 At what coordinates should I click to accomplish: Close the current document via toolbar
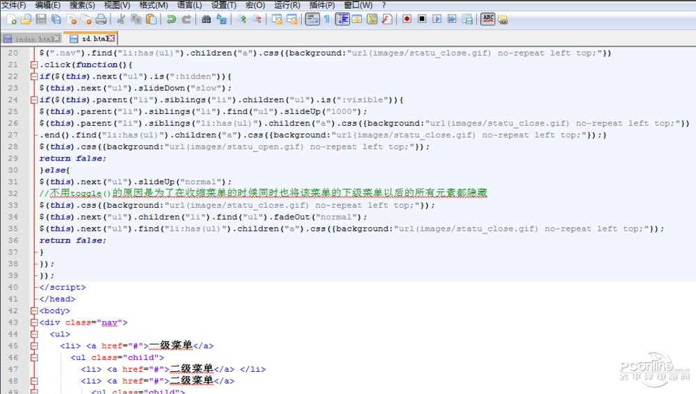(72, 19)
